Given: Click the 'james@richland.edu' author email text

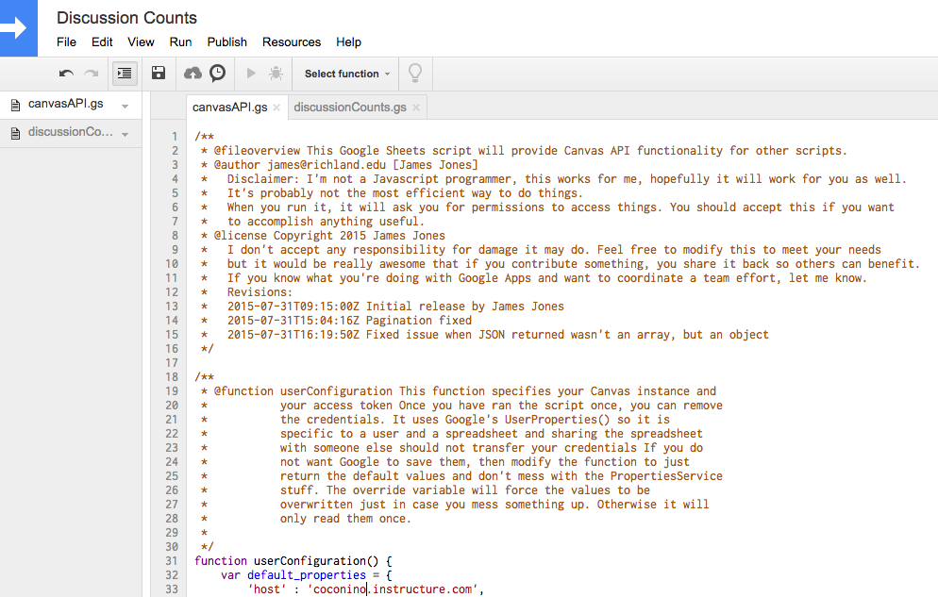Looking at the screenshot, I should point(327,165).
